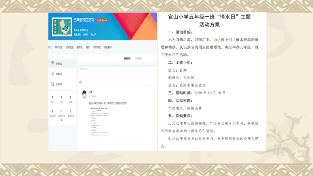Click the subtitle 活动方案 in the document

pos(209,24)
